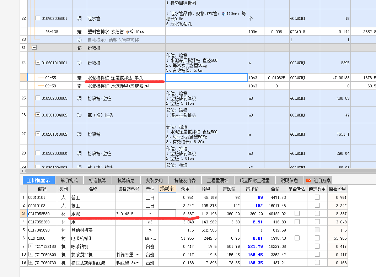The width and height of the screenshot is (376, 277).
Task: Click the P.O 42.5 specification cell
Action: 129,213
